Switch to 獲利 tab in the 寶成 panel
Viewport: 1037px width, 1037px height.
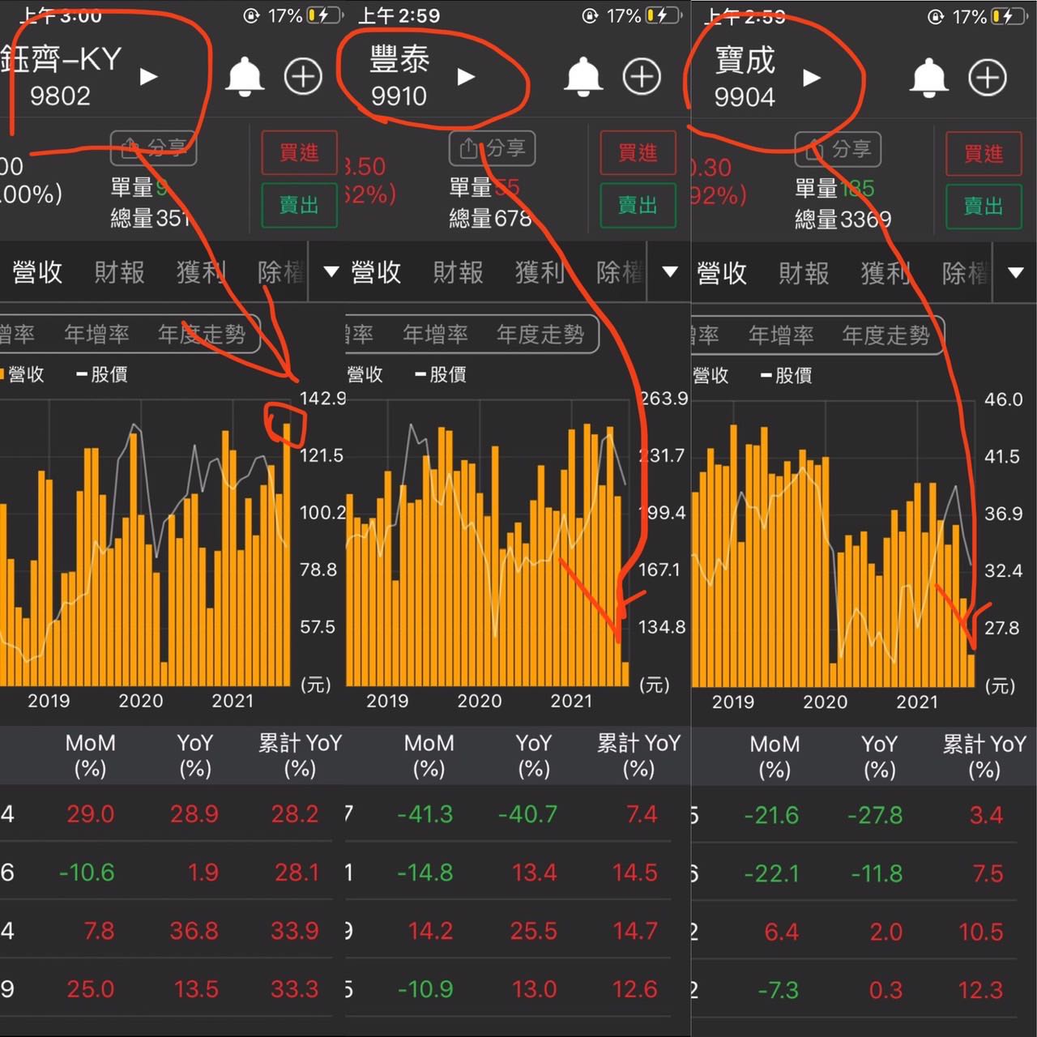click(885, 273)
